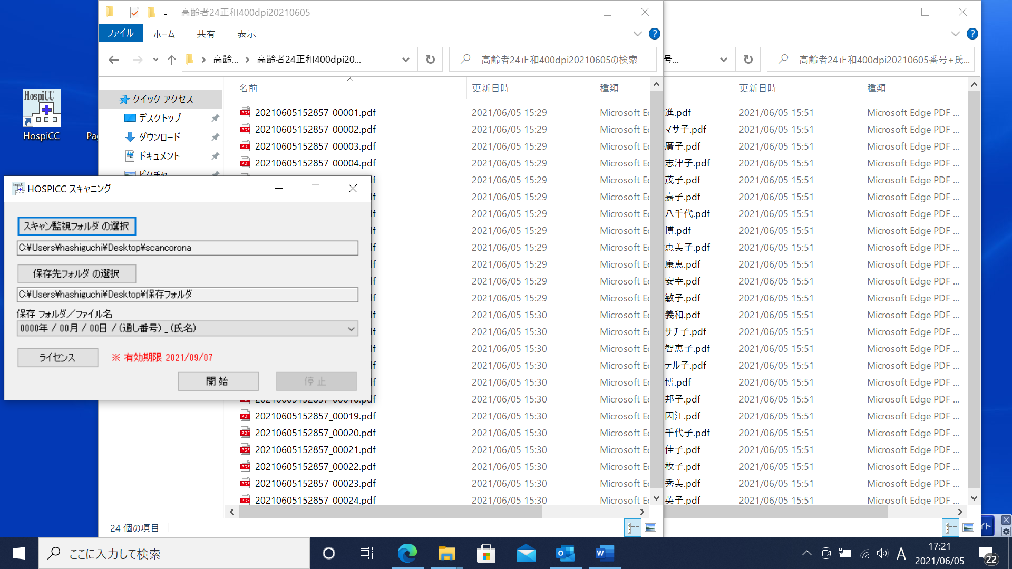Open the ファイル menu tab
Image resolution: width=1012 pixels, height=569 pixels.
(x=120, y=33)
